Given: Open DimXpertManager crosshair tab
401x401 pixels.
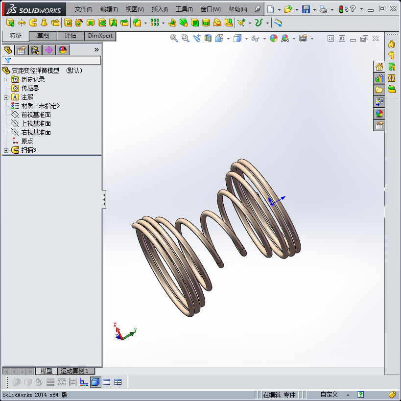Looking at the screenshot, I should [x=49, y=50].
